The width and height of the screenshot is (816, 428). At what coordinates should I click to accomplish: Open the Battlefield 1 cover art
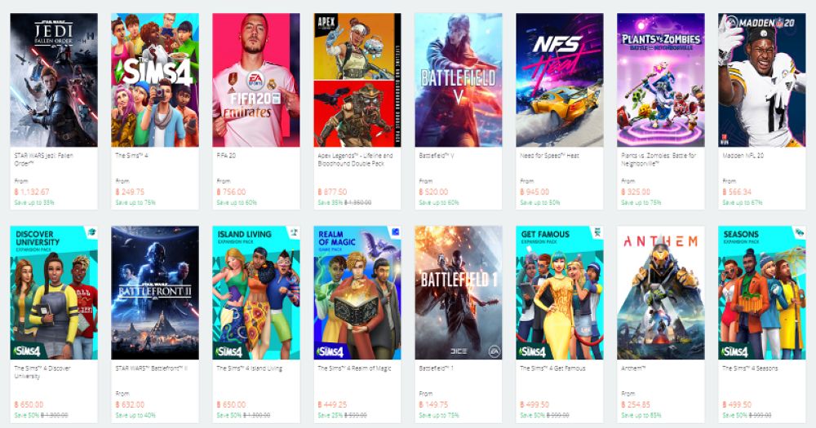(459, 293)
